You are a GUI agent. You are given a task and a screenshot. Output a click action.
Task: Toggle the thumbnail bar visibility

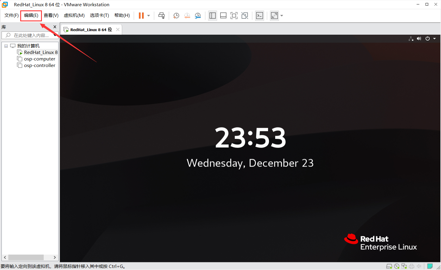[x=223, y=15]
